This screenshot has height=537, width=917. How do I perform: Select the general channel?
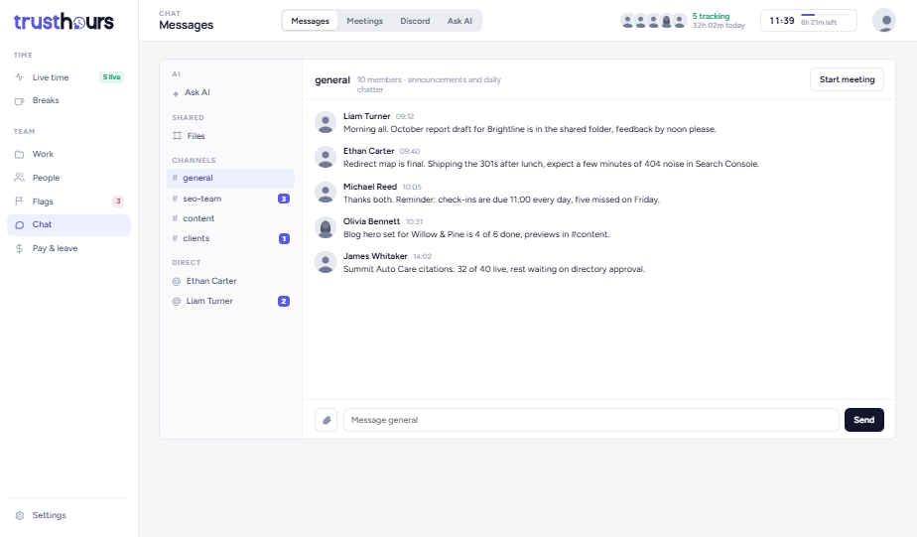point(230,178)
